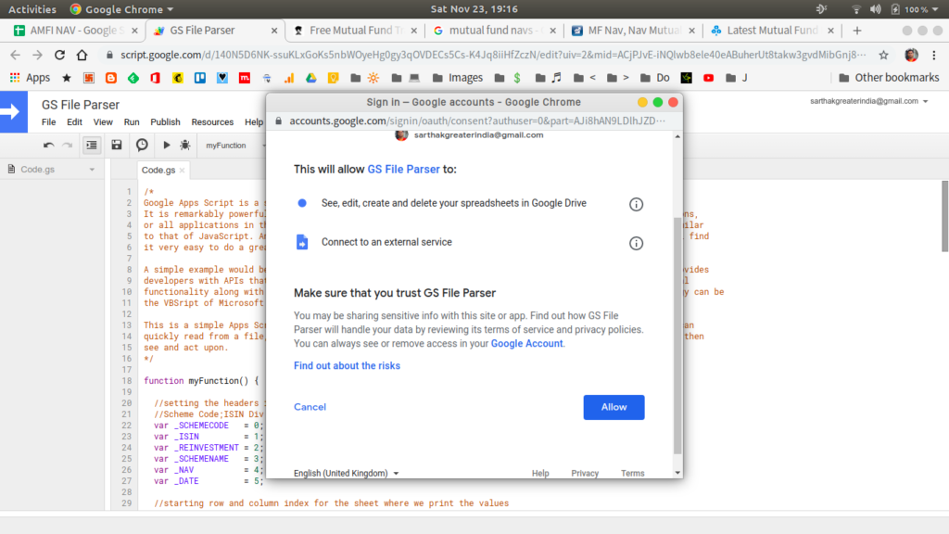Open the Google Account link in the dialog
The height and width of the screenshot is (534, 949).
pos(526,343)
